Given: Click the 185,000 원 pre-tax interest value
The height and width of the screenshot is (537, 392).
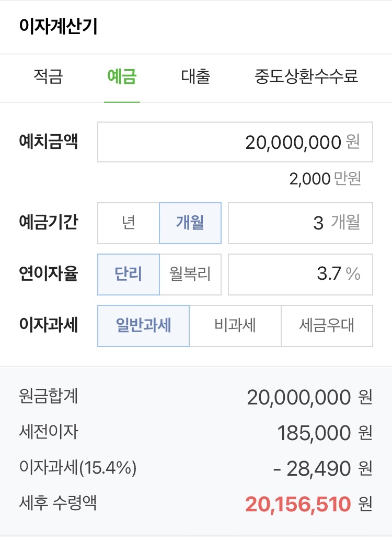Looking at the screenshot, I should [325, 433].
